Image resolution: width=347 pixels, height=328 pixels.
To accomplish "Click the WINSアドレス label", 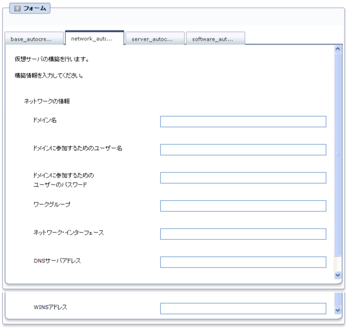I will (50, 307).
